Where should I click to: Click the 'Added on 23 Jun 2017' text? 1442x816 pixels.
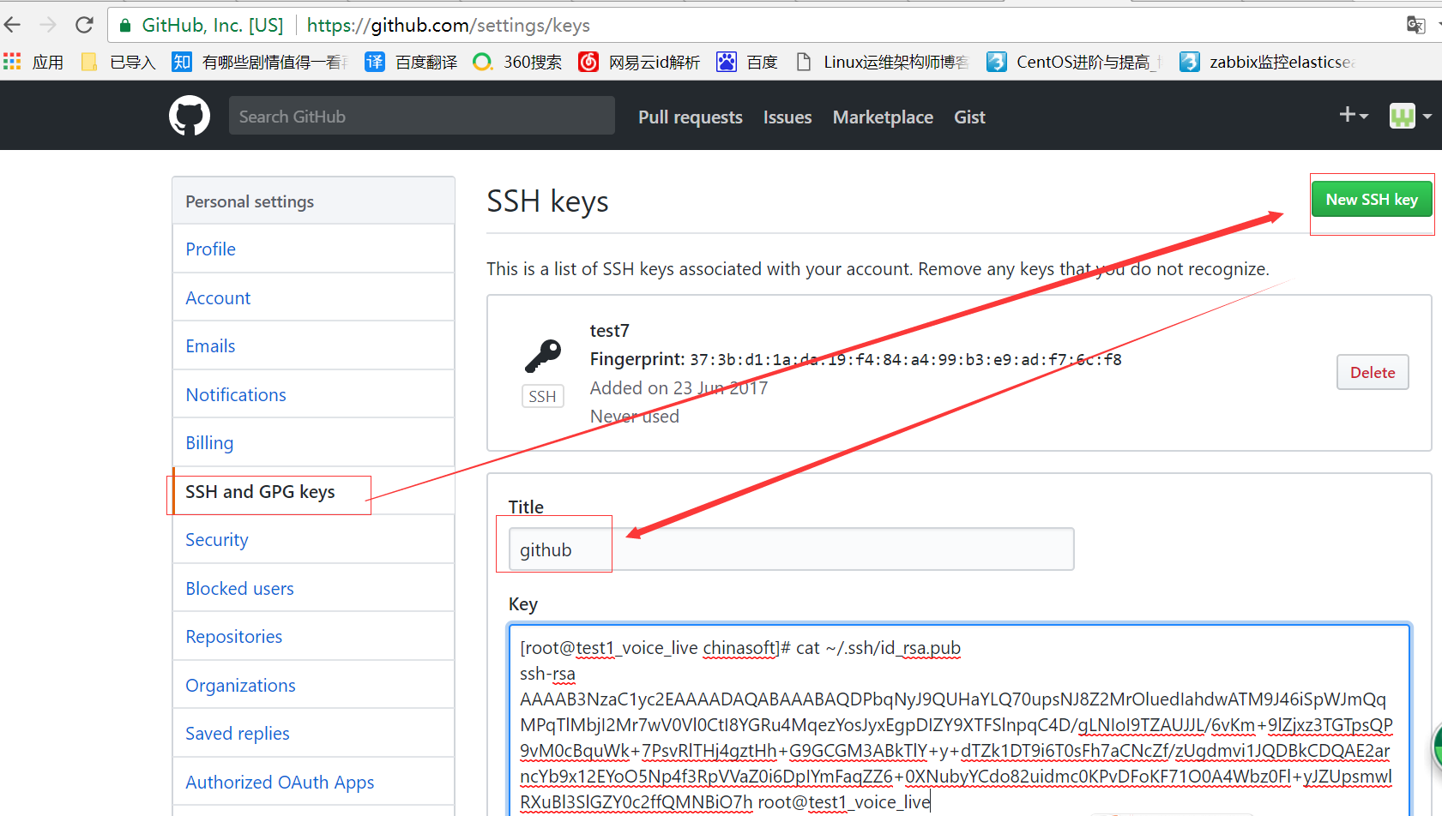click(679, 388)
